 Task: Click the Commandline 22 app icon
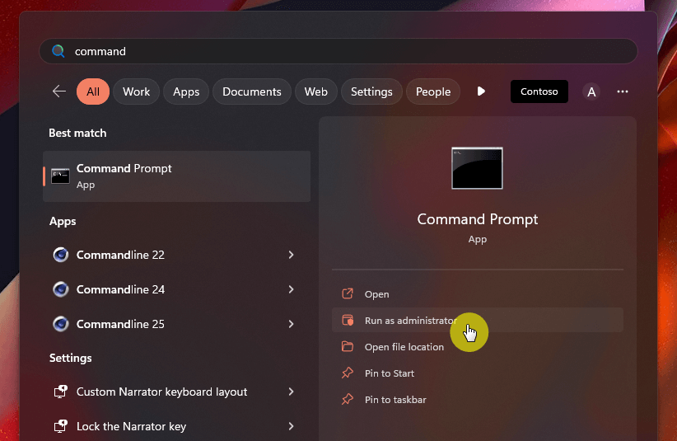point(60,255)
